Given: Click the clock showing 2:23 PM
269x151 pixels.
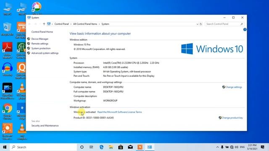Looking at the screenshot, I should tap(252, 147).
